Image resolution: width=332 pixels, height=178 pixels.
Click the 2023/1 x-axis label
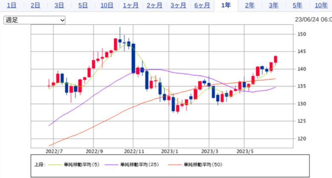click(x=170, y=152)
